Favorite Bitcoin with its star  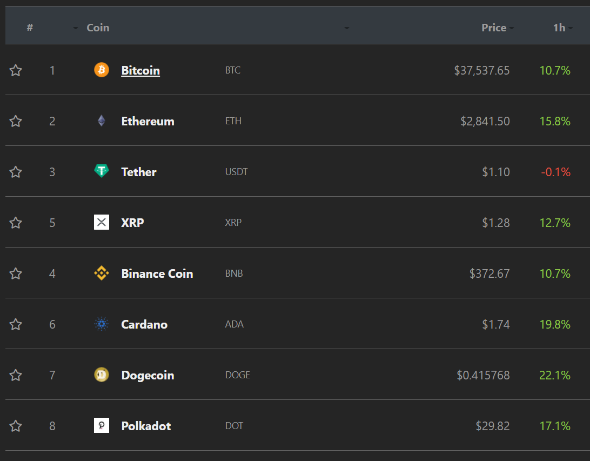(16, 70)
